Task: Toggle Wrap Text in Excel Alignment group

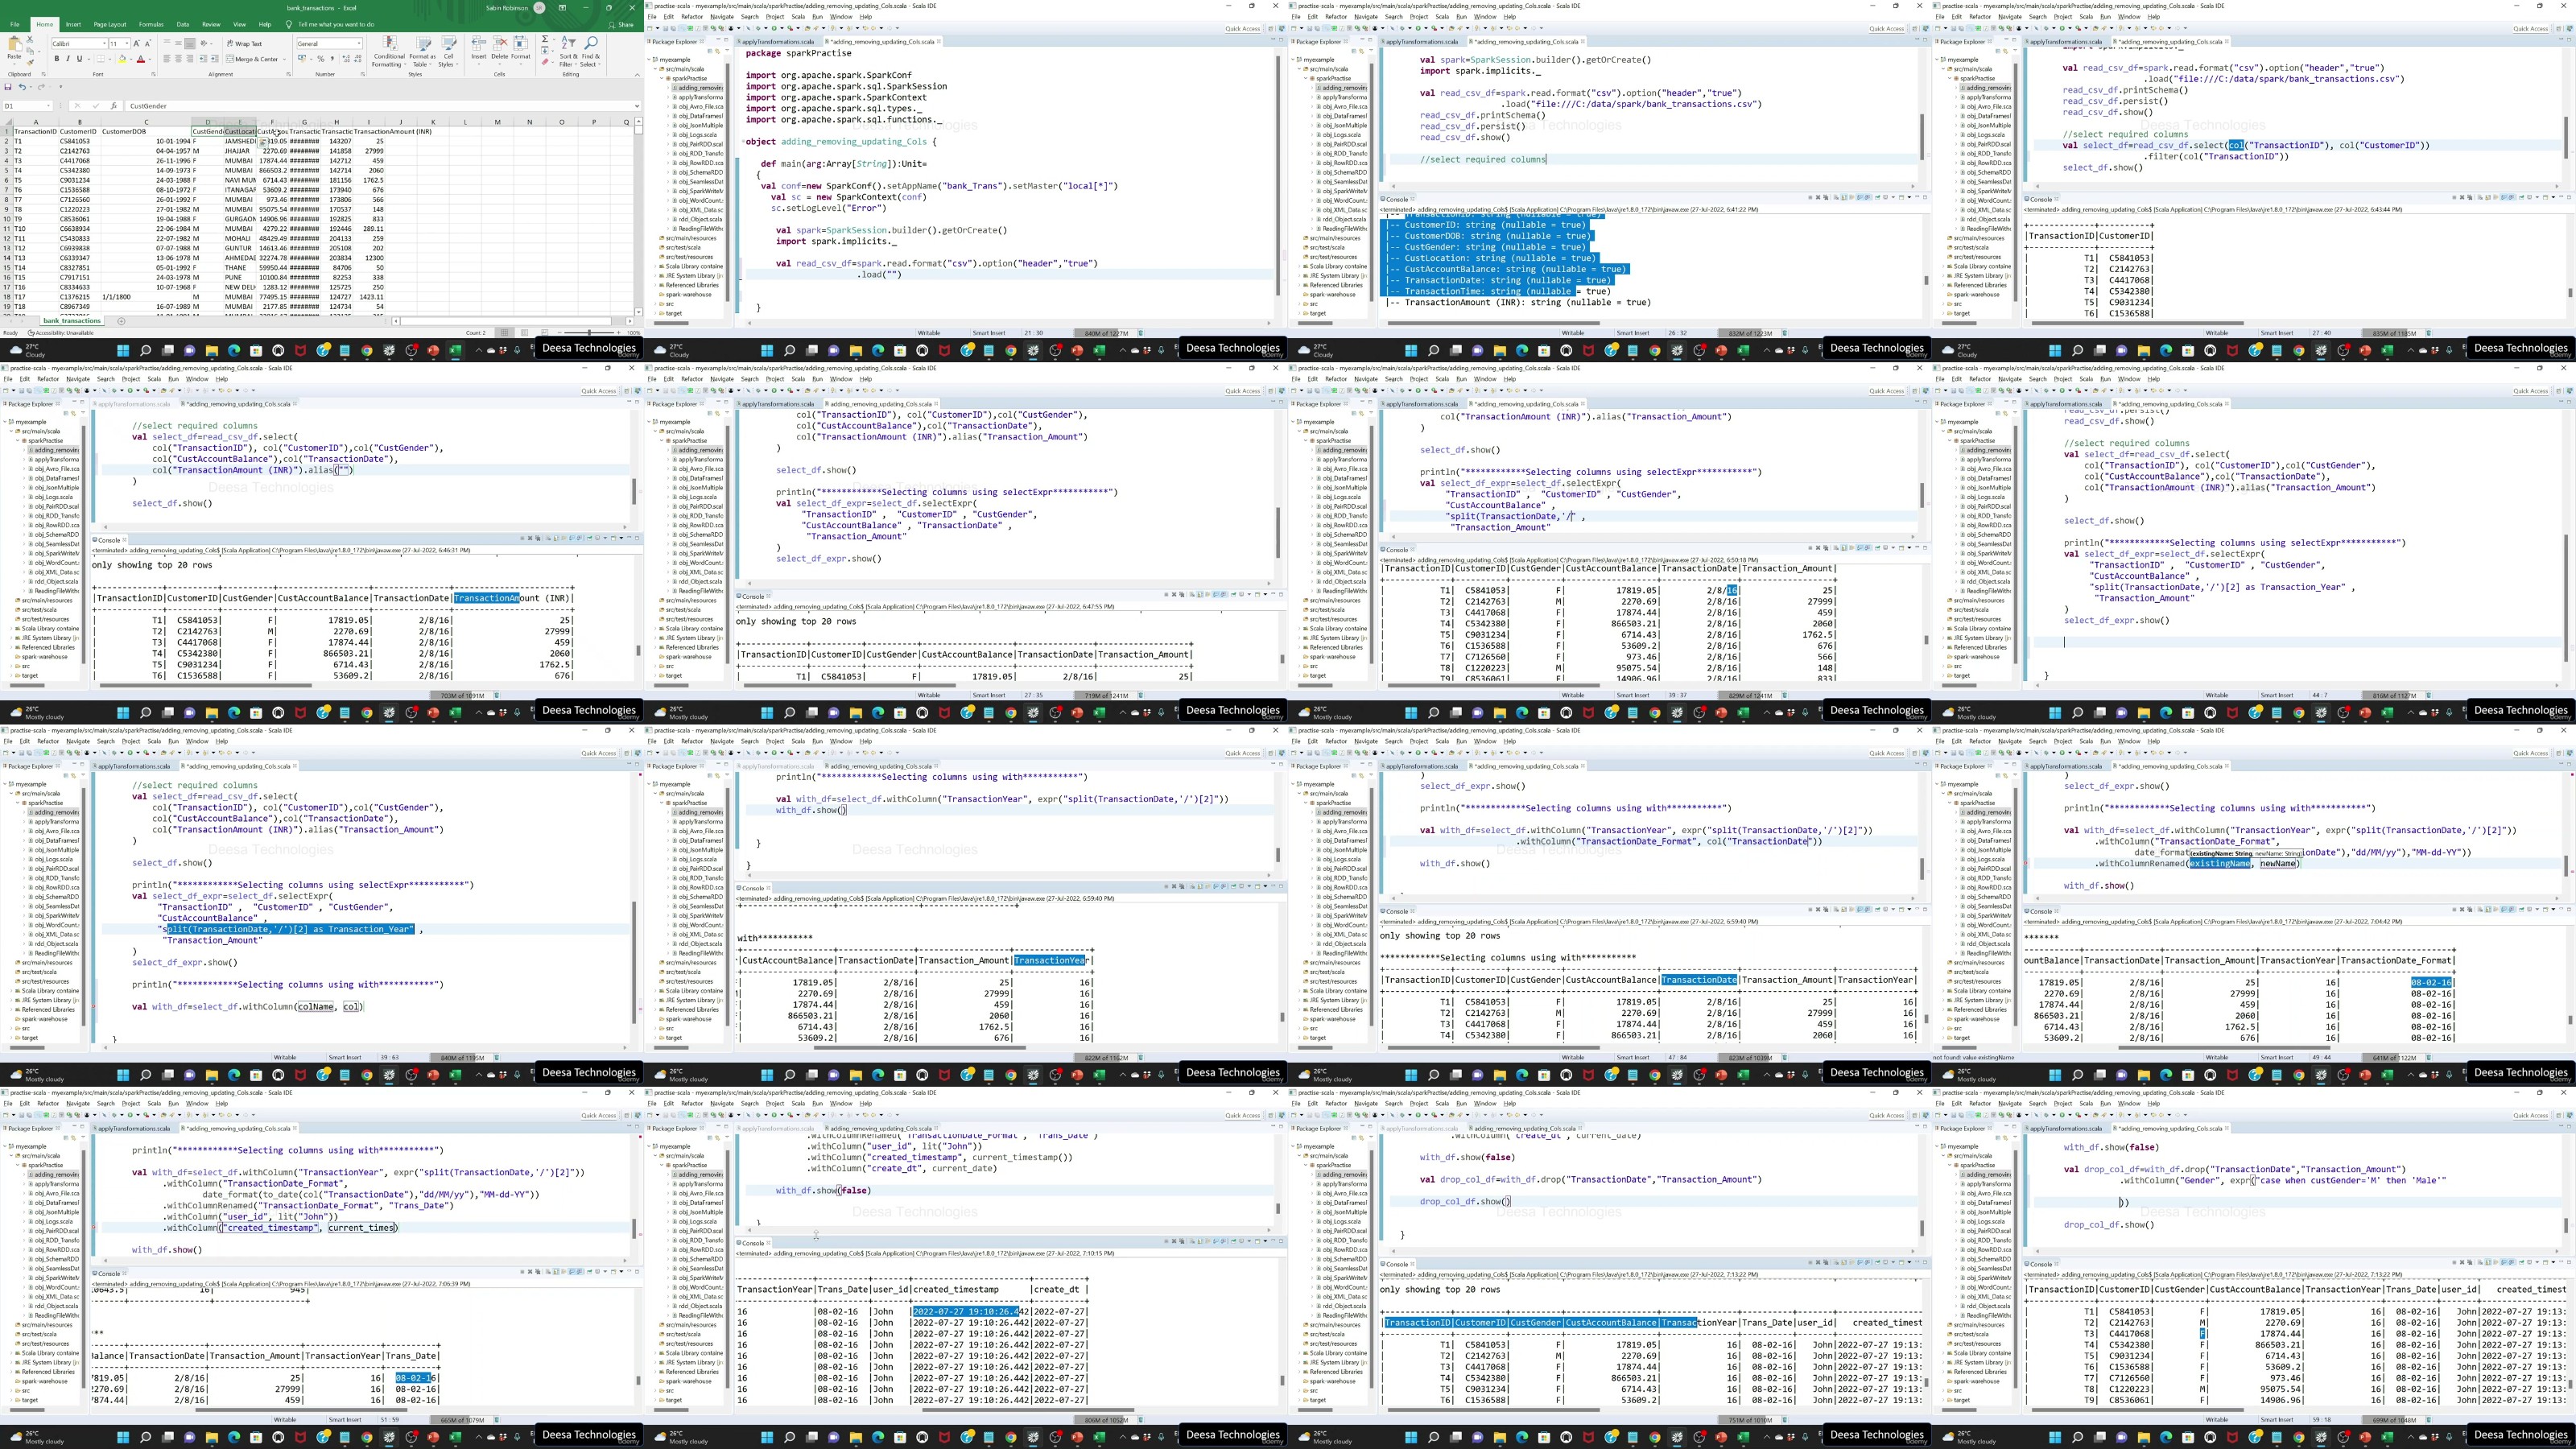Action: click(243, 44)
